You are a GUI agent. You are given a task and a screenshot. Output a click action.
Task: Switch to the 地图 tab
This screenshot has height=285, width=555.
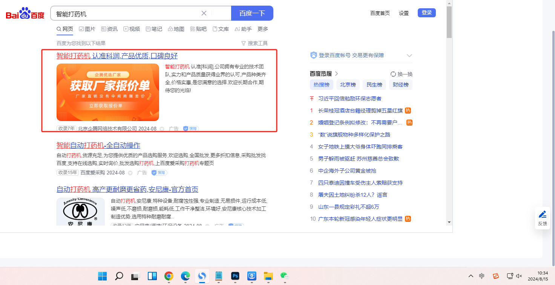tap(176, 29)
